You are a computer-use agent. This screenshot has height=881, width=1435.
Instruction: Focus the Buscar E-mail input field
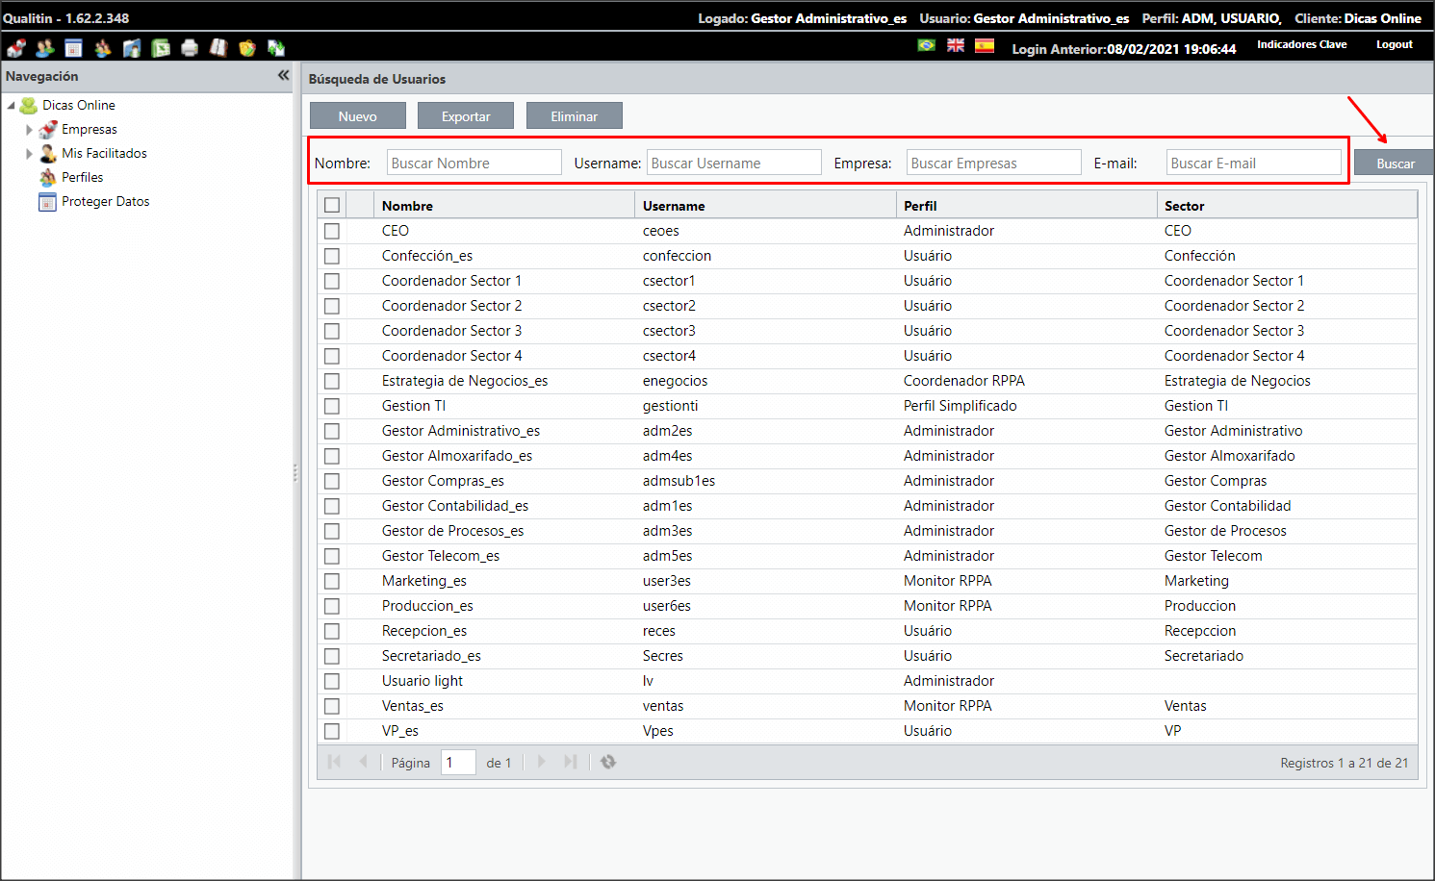(1254, 163)
